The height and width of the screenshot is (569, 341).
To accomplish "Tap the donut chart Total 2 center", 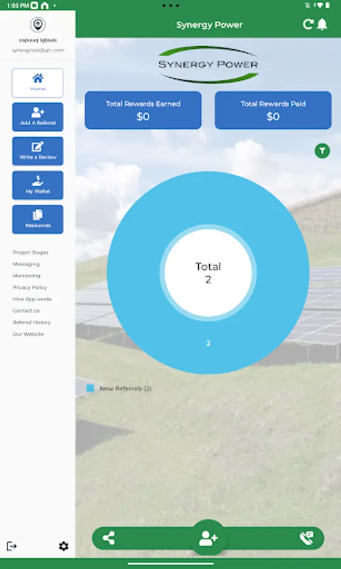I will [x=208, y=273].
